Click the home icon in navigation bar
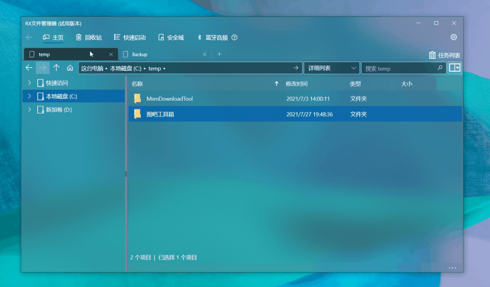This screenshot has height=287, width=490. (70, 68)
